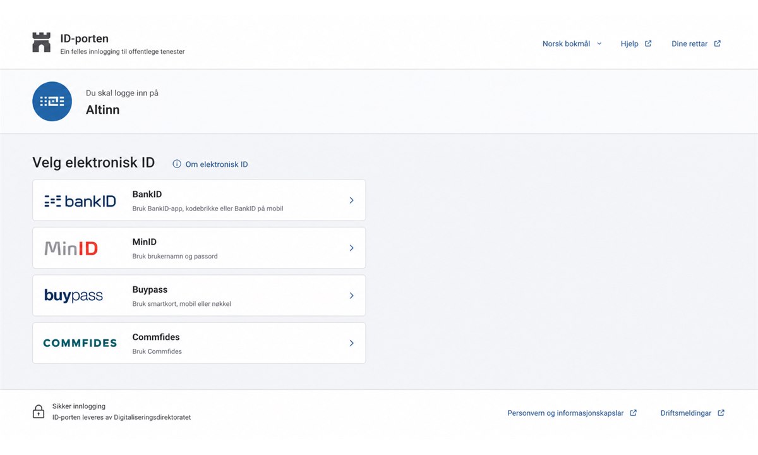Click the ID-porten castle logo

[x=41, y=42]
